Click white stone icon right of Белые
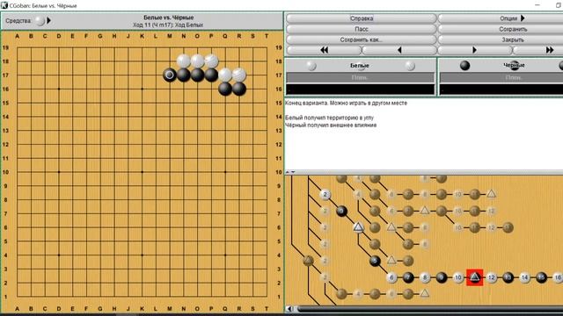Screen dimensions: 563x316 click(410, 66)
